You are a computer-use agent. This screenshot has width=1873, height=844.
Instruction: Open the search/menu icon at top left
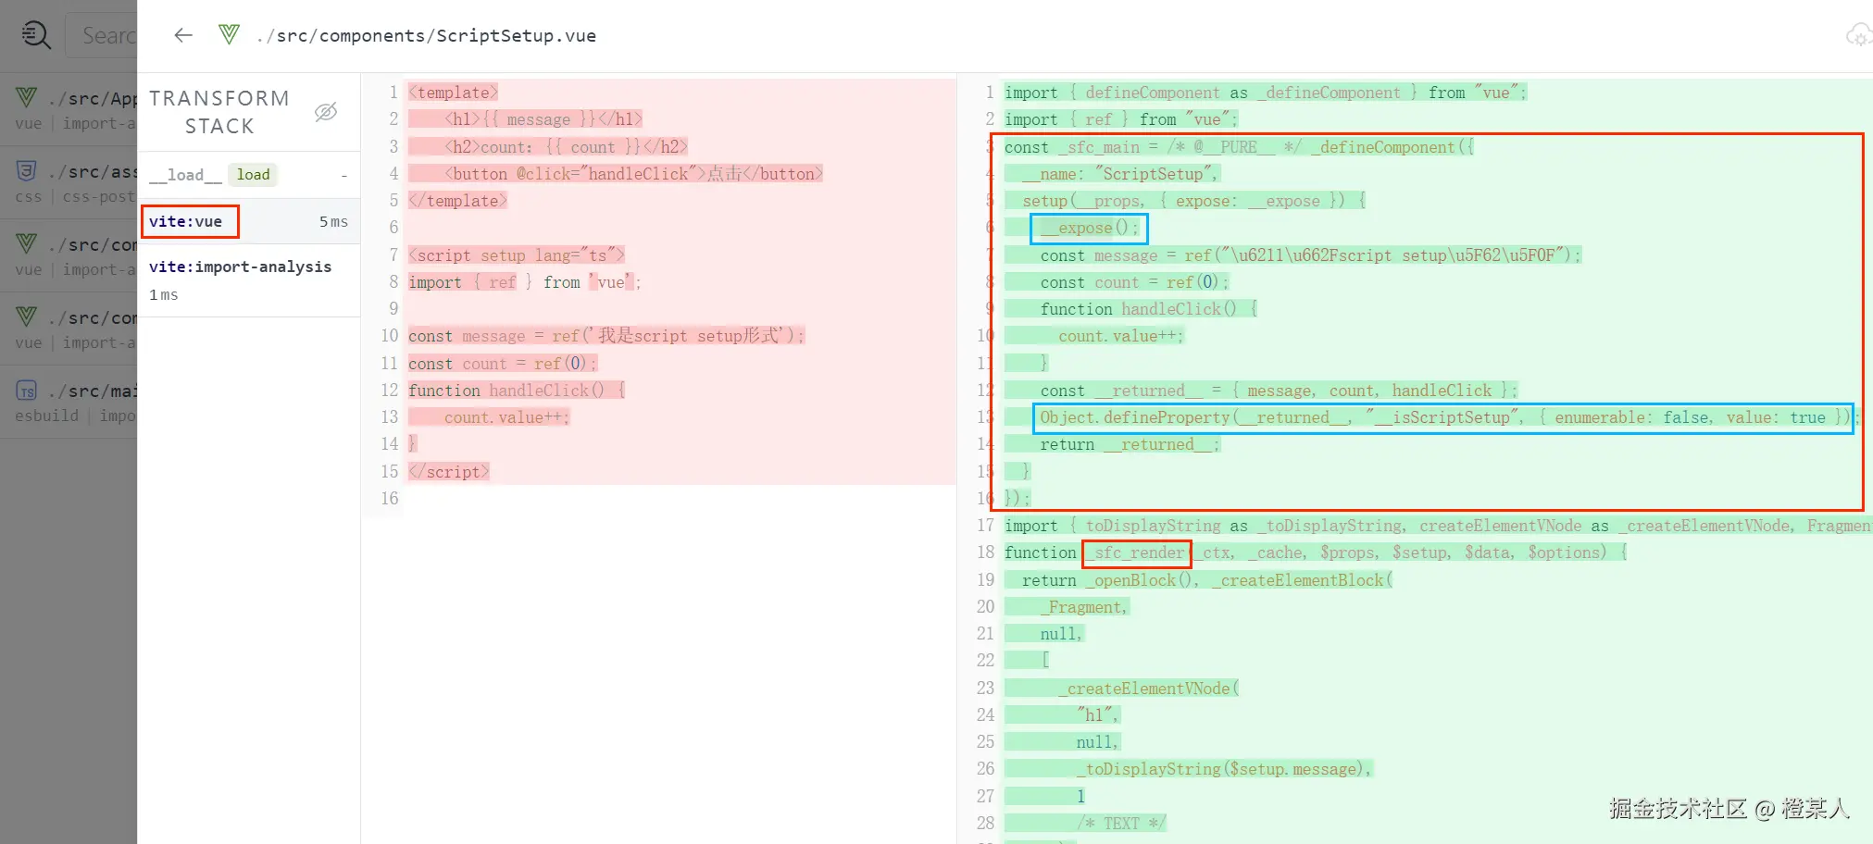click(x=36, y=35)
